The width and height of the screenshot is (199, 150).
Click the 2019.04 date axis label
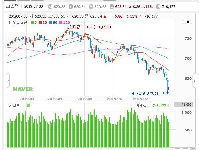click(55, 99)
